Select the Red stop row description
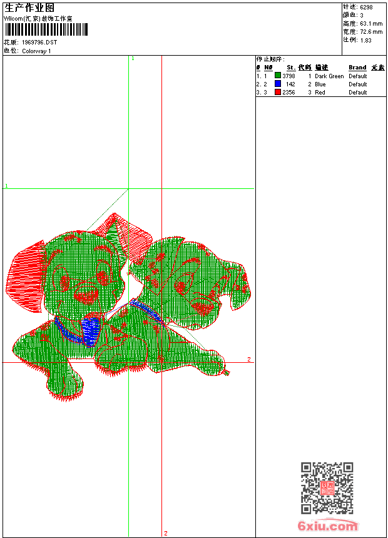The image size is (388, 538). 320,93
